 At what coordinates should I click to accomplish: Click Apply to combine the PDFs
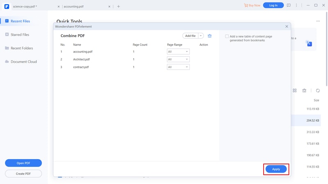(x=276, y=169)
